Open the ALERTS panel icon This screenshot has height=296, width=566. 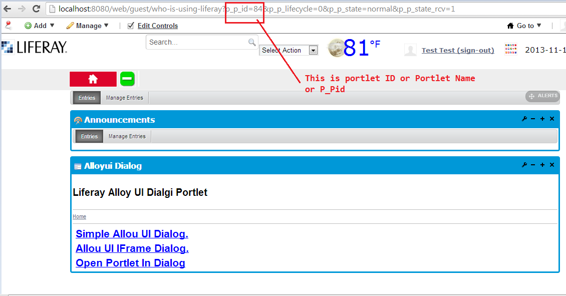(542, 96)
